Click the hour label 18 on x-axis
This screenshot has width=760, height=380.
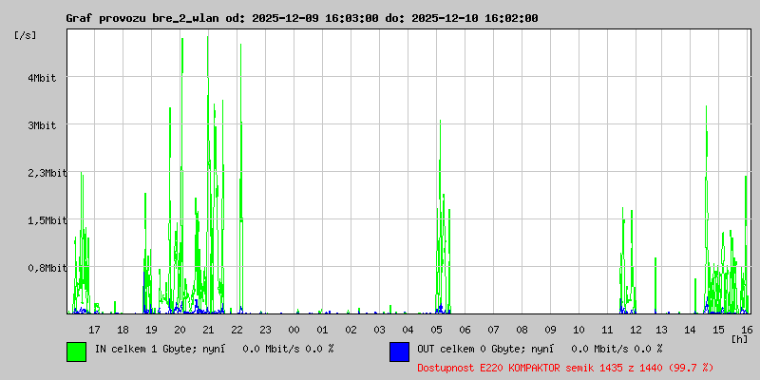tap(123, 330)
